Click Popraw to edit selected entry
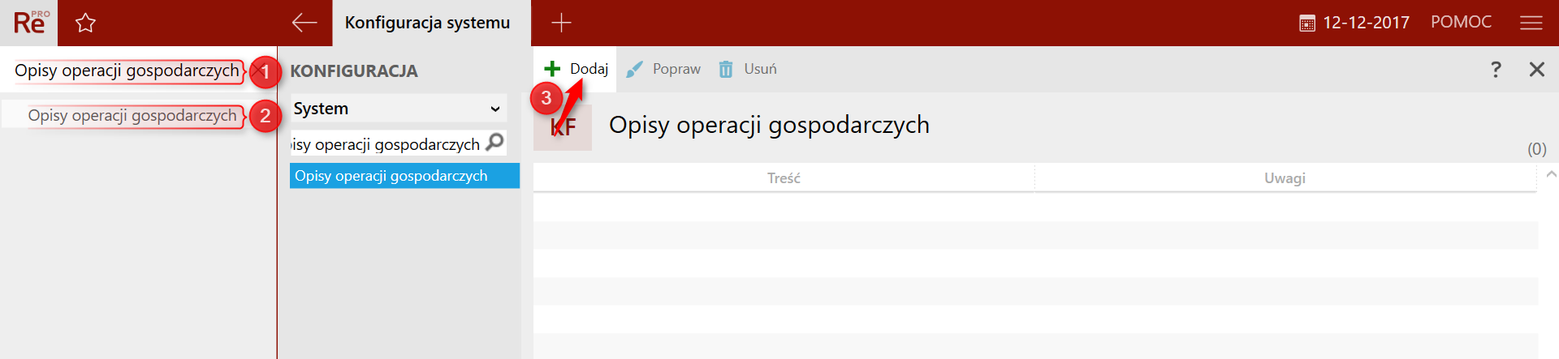This screenshot has height=359, width=1559. pyautogui.click(x=664, y=69)
